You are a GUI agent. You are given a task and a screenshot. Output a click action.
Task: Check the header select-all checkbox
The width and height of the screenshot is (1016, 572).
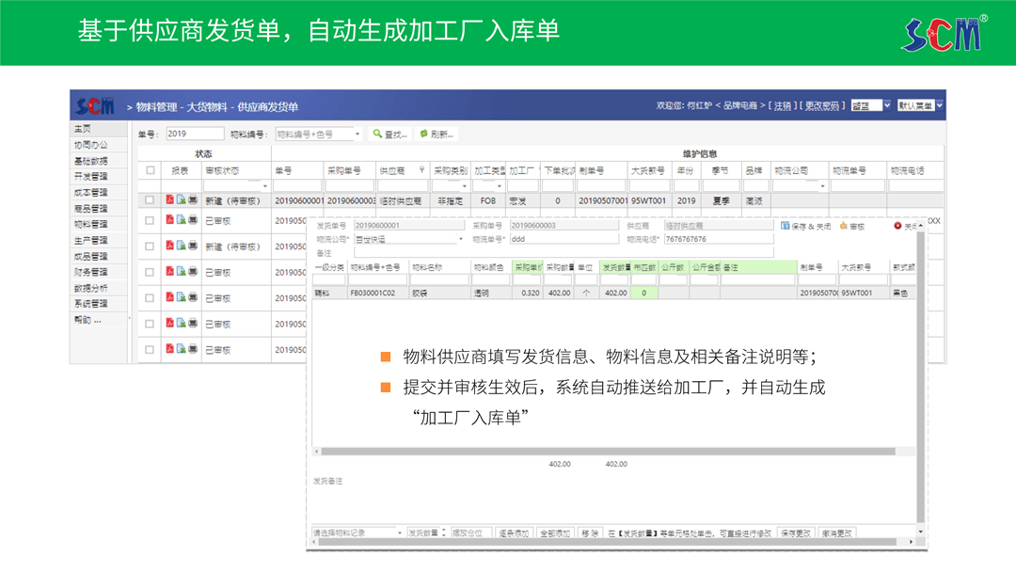(x=150, y=170)
